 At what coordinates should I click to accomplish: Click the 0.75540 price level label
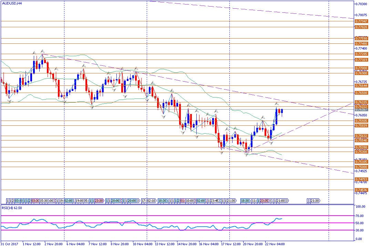361,141
